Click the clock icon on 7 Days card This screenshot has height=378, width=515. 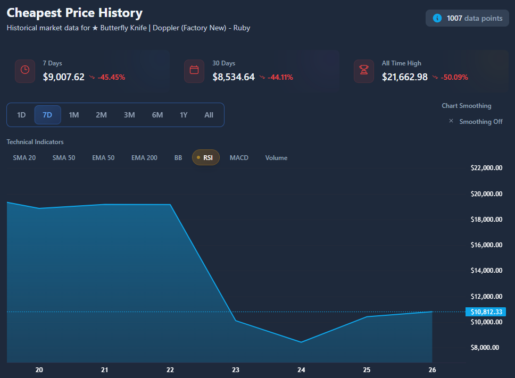[25, 70]
